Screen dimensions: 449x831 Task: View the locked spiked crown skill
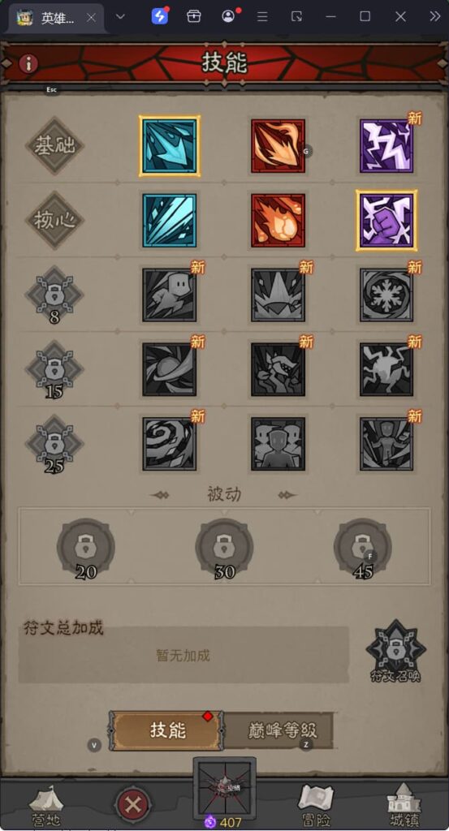click(x=278, y=295)
